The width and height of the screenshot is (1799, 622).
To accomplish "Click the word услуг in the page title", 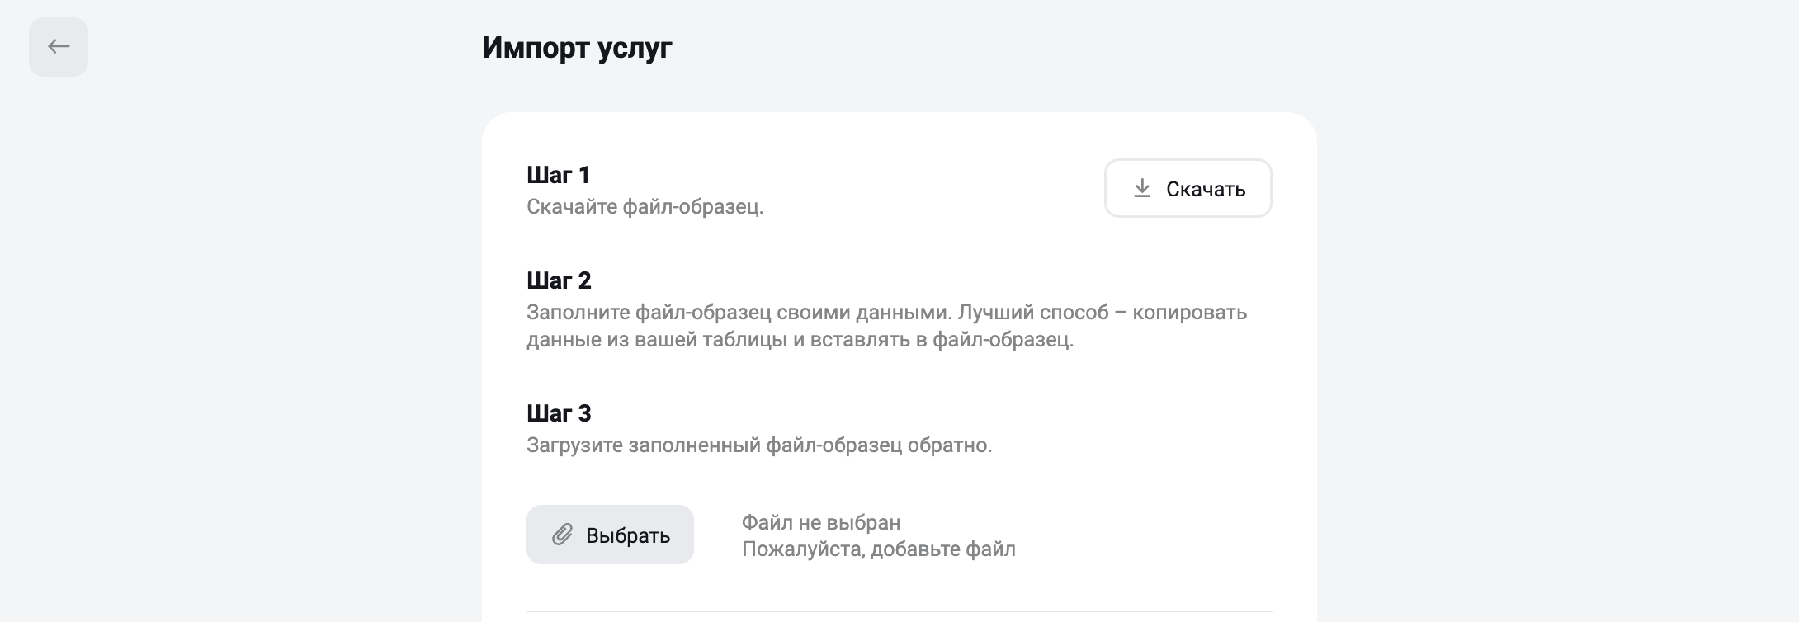I will click(x=634, y=49).
